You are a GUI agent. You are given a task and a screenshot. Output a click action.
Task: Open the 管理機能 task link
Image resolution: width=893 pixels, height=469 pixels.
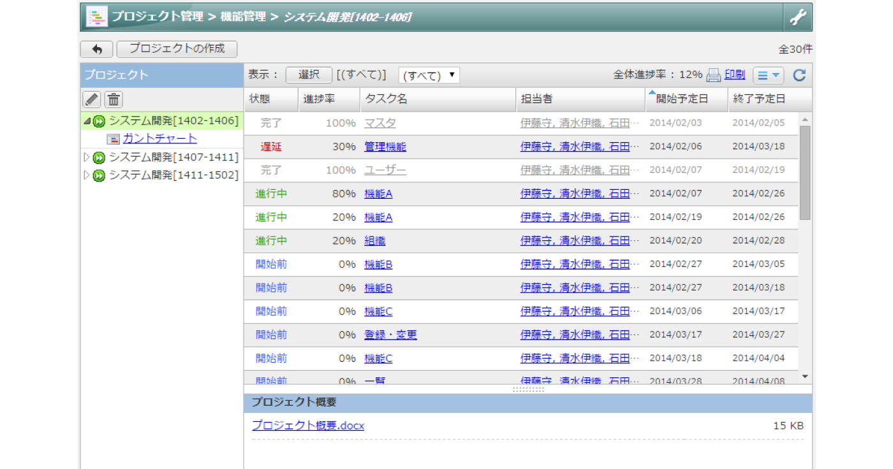[385, 147]
